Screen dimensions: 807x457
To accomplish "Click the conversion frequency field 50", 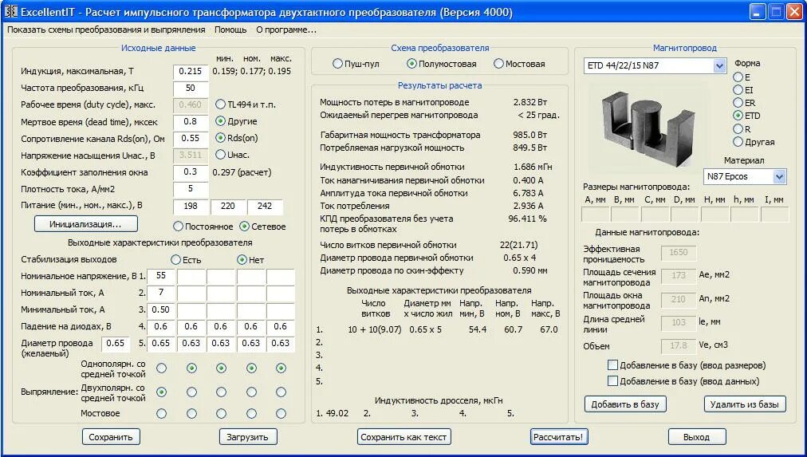I will (191, 88).
